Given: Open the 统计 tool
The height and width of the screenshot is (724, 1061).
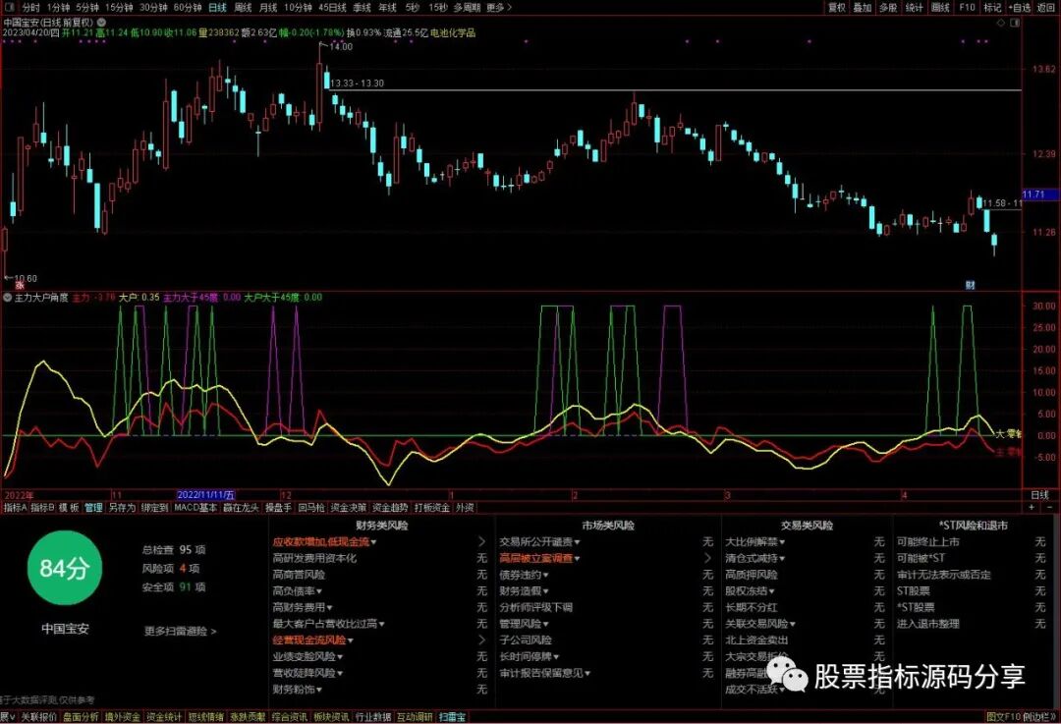Looking at the screenshot, I should point(915,8).
